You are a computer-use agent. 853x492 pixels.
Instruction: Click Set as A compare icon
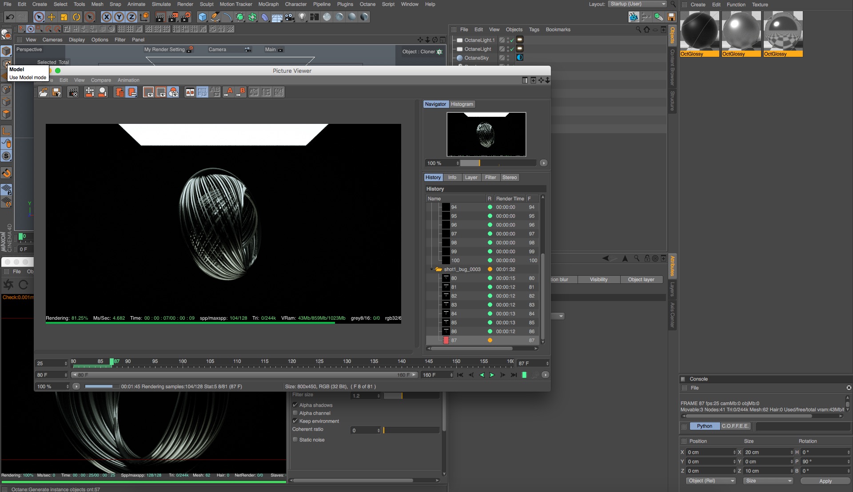tap(228, 92)
